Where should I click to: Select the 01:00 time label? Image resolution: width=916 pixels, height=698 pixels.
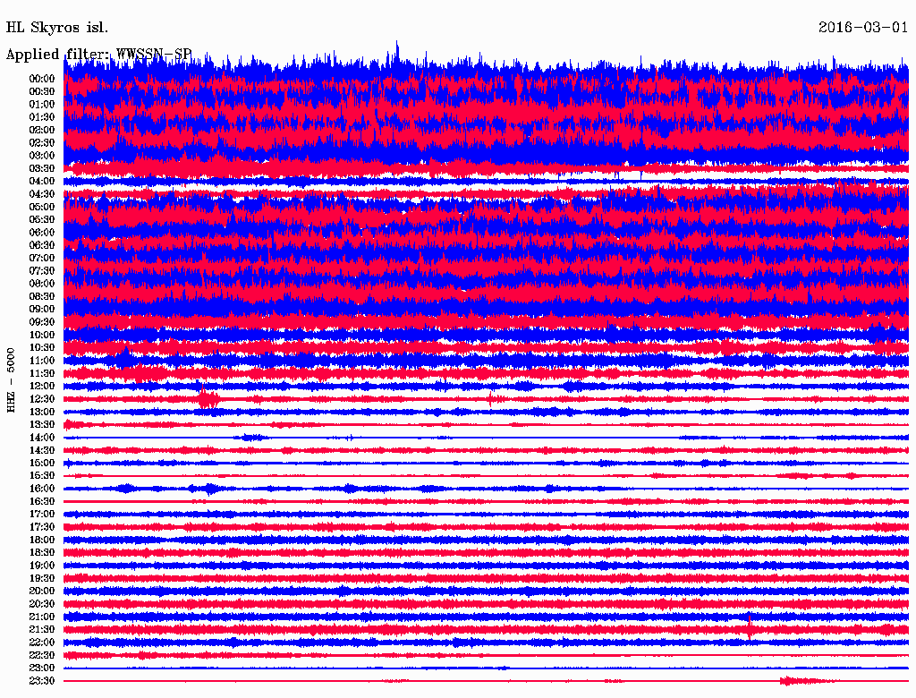[42, 105]
